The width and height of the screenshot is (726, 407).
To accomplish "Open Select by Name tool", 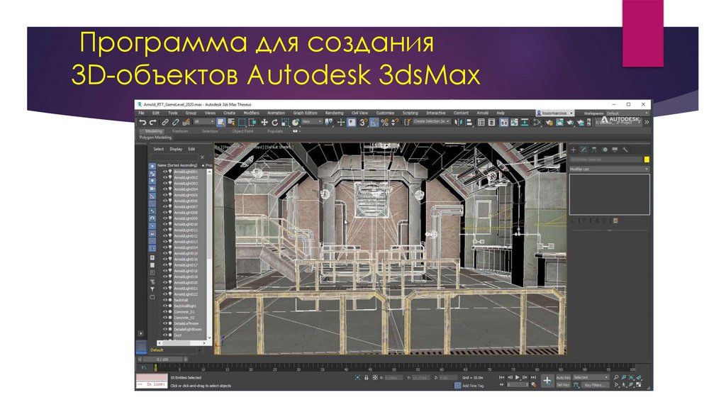I will point(231,122).
